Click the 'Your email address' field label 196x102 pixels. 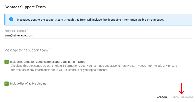[x=15, y=31]
